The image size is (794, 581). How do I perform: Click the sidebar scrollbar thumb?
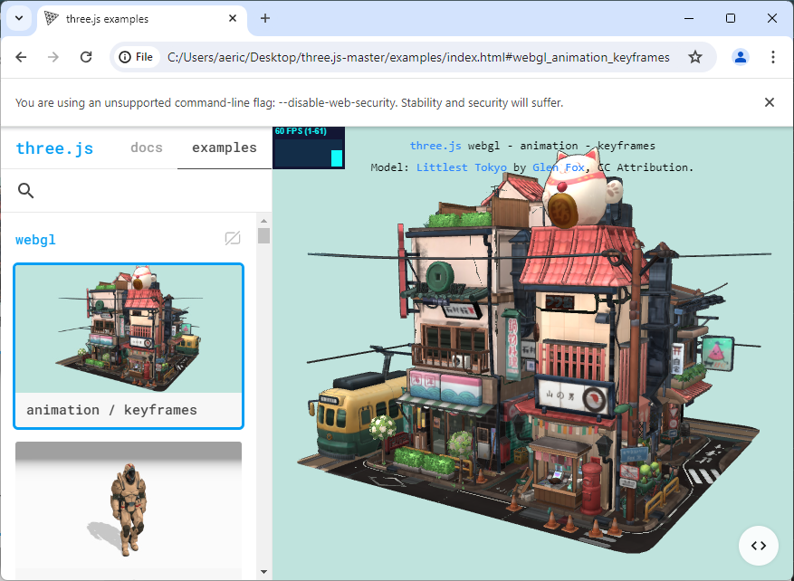pos(263,236)
